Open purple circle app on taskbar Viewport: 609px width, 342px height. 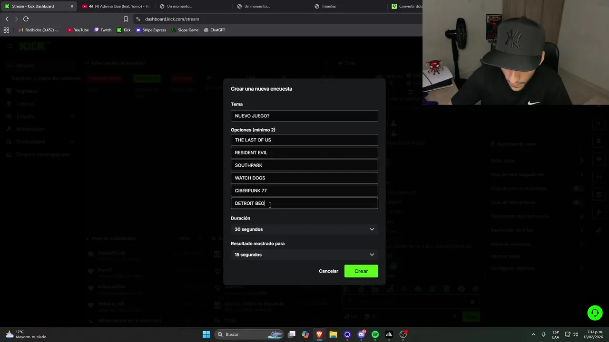(347, 334)
